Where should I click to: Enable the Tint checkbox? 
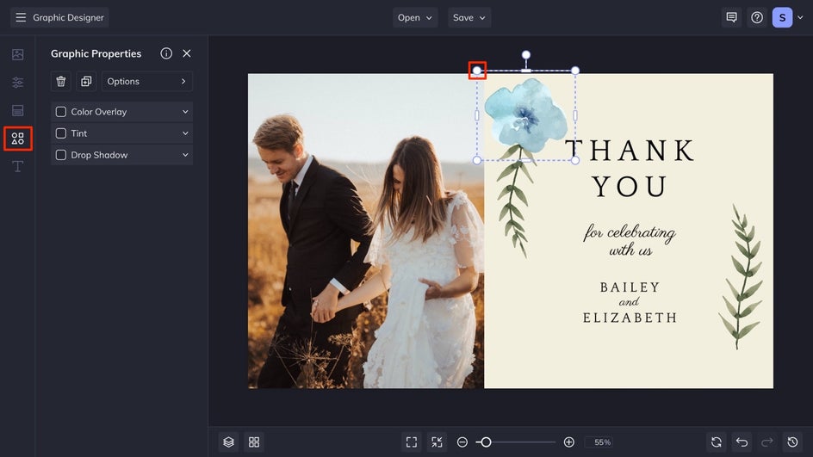click(x=60, y=133)
